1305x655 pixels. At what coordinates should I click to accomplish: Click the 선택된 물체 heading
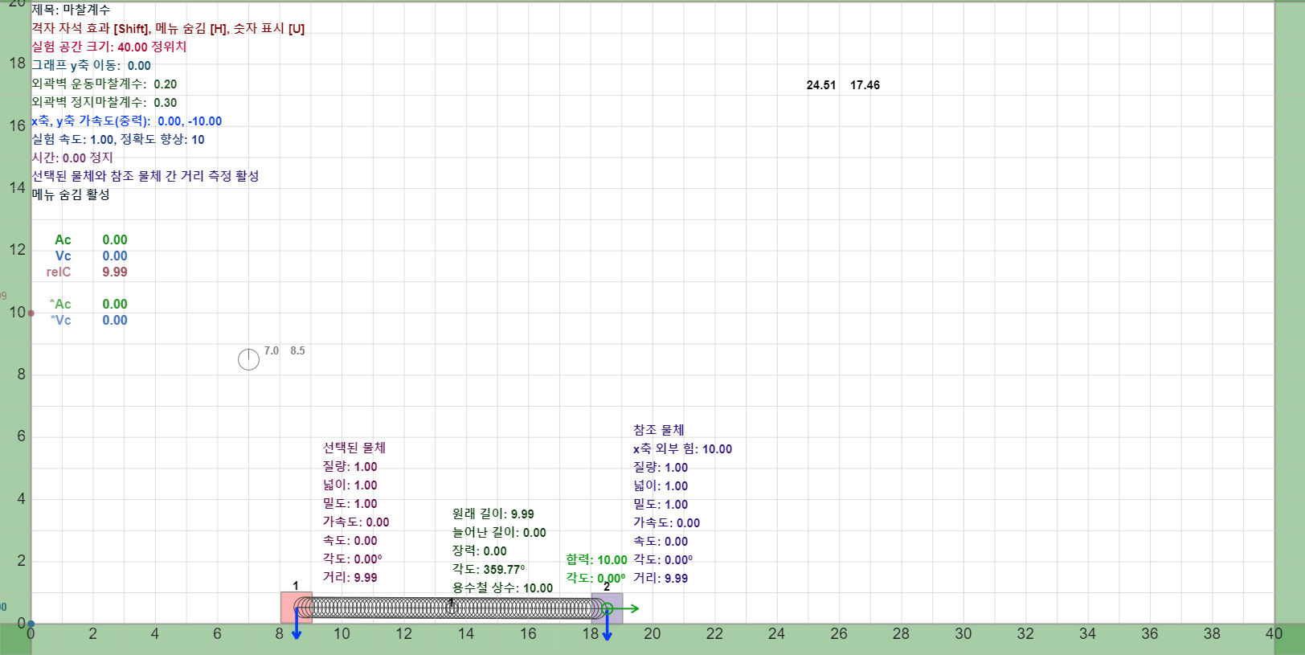click(354, 448)
